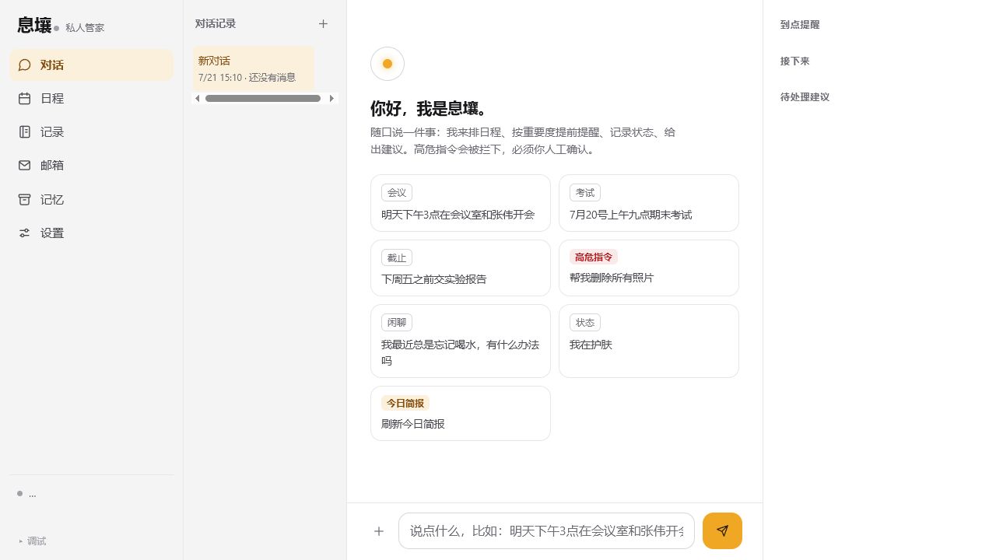Open the 对话 menu label

[52, 65]
